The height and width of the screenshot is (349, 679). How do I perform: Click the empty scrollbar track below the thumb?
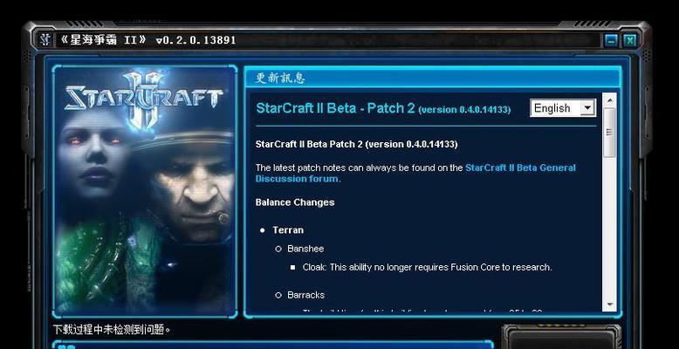610,228
